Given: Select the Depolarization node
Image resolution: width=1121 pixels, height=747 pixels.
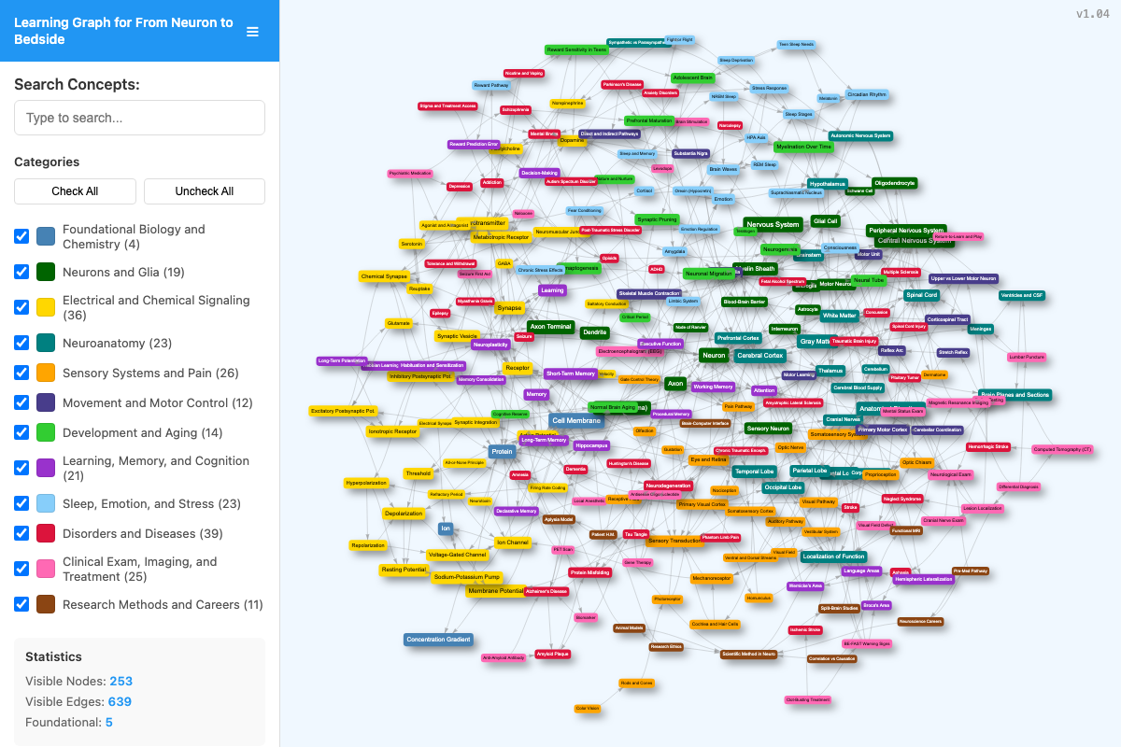Looking at the screenshot, I should (x=404, y=514).
